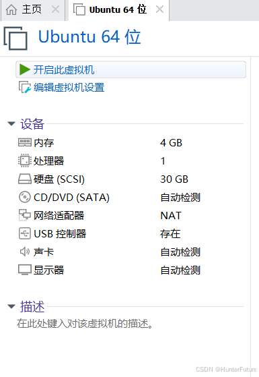
Task: Collapse the 设备 section triangle
Action: tap(11, 124)
